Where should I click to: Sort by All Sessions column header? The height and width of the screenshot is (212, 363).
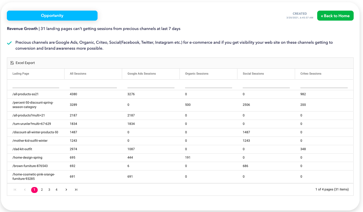pos(78,74)
